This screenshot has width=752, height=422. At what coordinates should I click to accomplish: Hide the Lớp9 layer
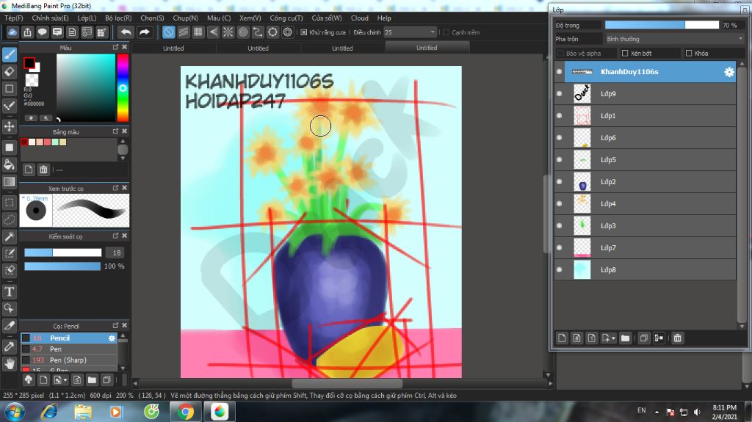[559, 94]
